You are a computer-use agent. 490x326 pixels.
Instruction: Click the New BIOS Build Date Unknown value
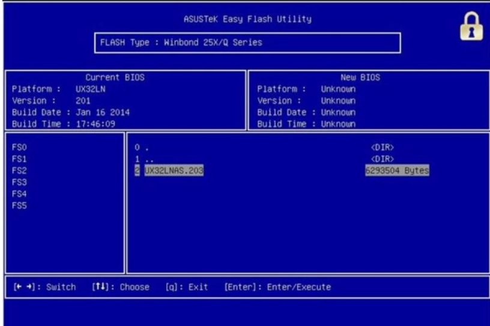click(338, 112)
